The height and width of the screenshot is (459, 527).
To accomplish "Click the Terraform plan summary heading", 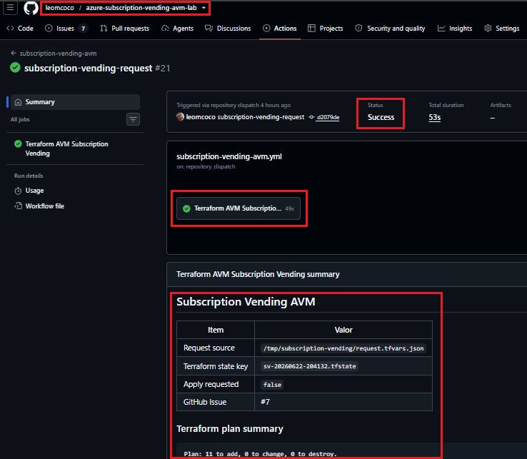I will click(x=230, y=429).
